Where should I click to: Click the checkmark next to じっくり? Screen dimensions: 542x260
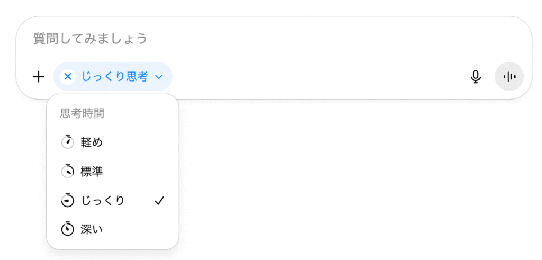159,201
